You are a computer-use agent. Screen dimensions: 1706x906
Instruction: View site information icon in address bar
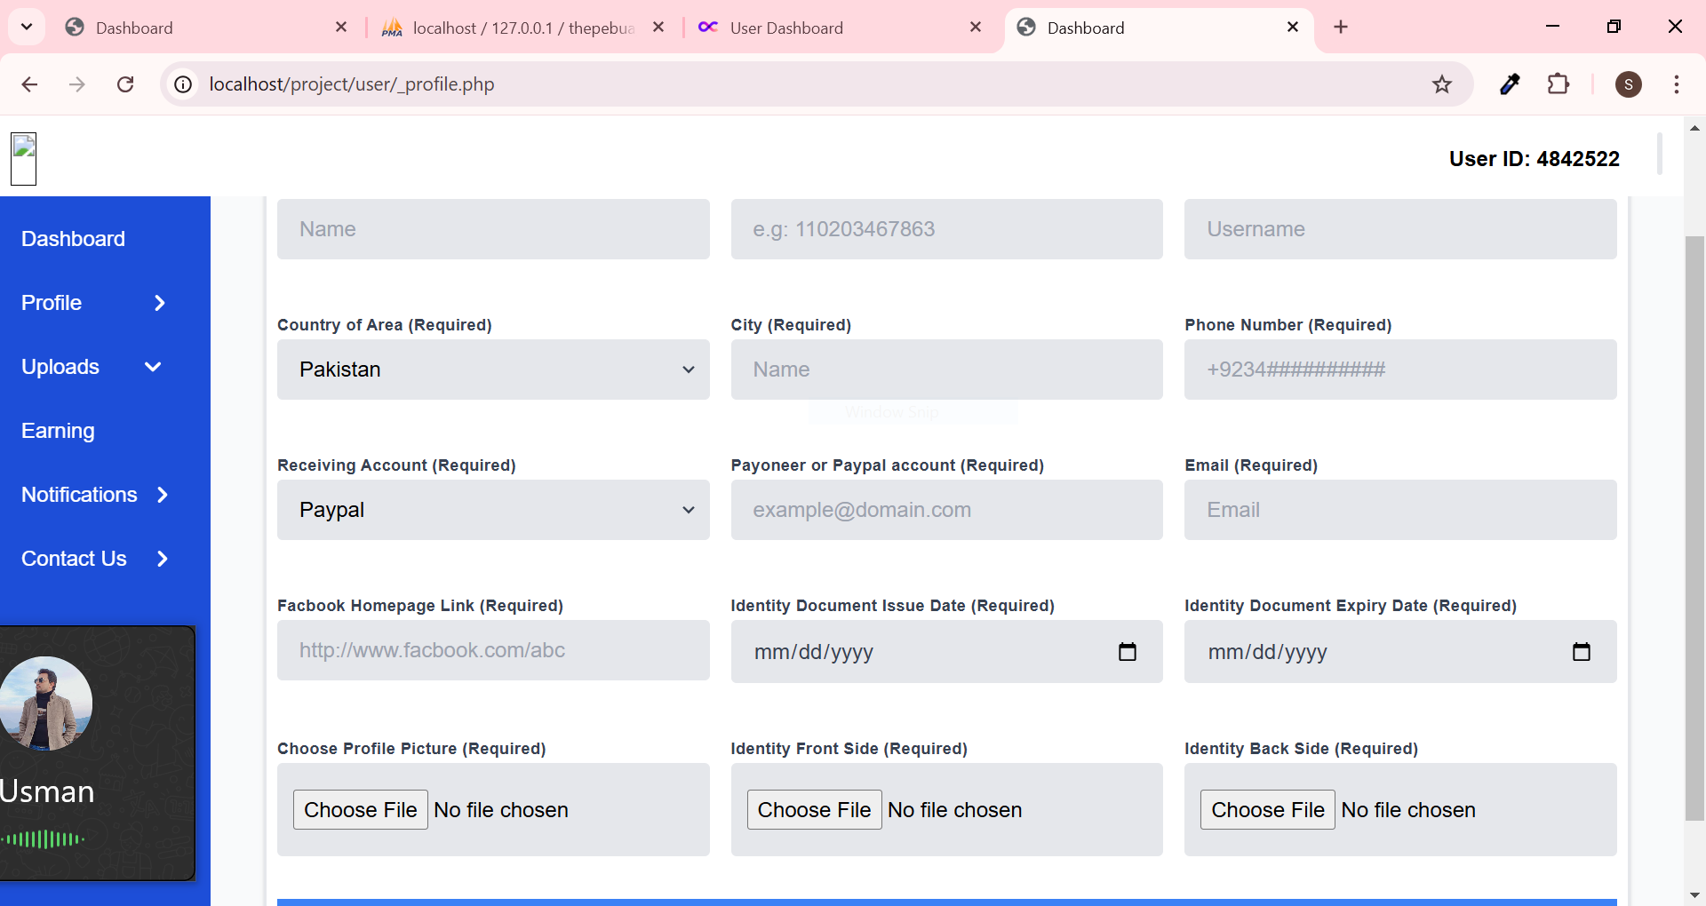click(183, 84)
